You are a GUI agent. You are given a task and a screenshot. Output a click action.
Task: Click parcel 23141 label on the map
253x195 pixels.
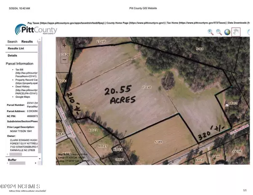click(146, 87)
